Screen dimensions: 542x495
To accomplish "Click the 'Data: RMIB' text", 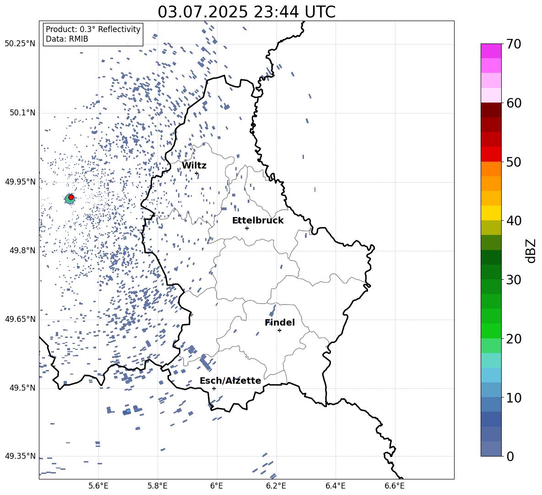I will tap(67, 39).
